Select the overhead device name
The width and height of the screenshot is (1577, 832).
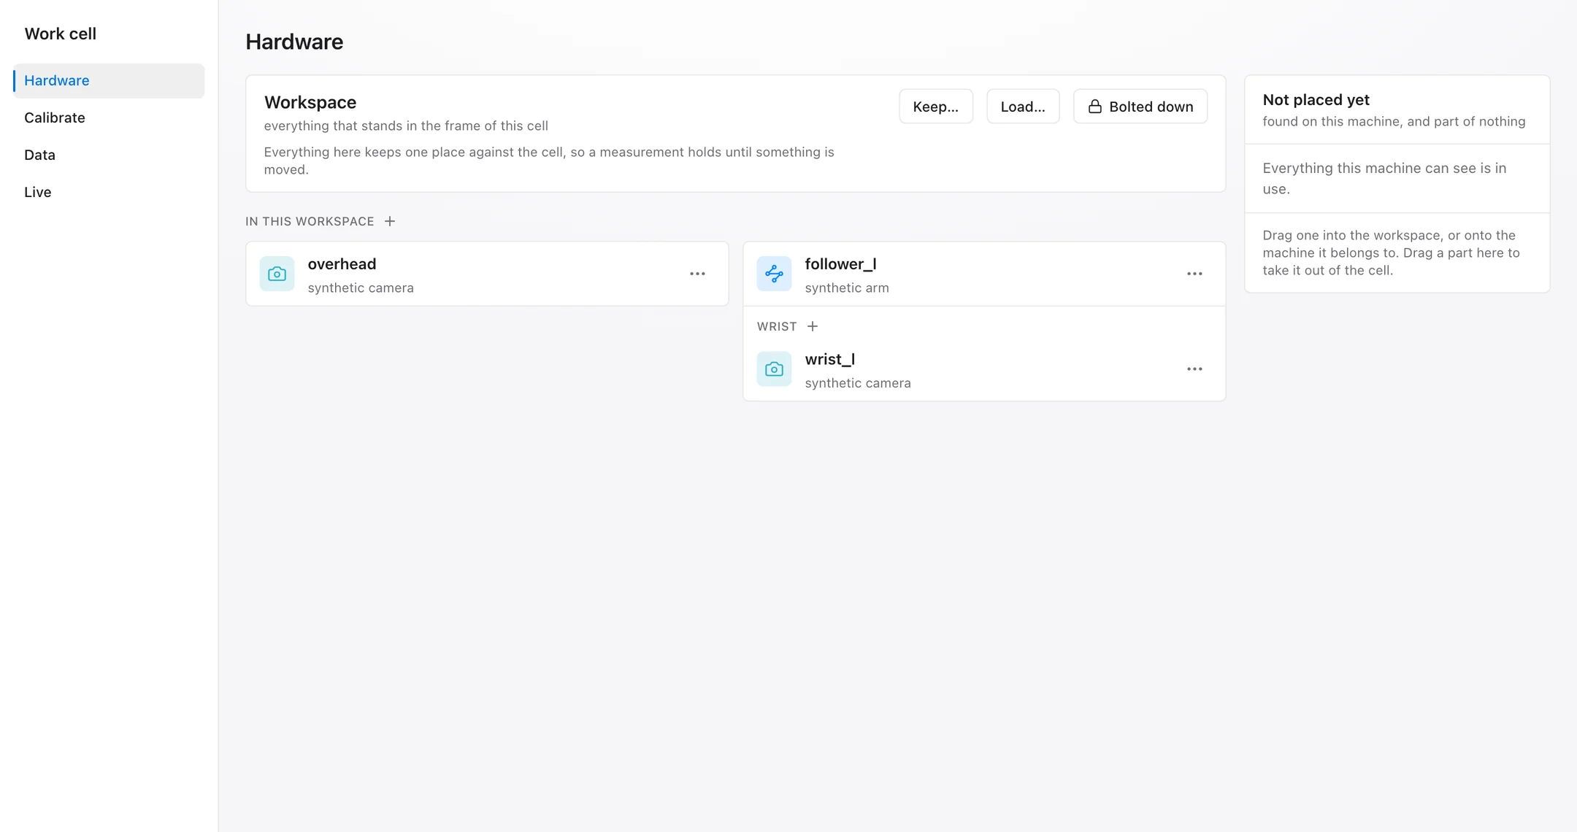(342, 264)
